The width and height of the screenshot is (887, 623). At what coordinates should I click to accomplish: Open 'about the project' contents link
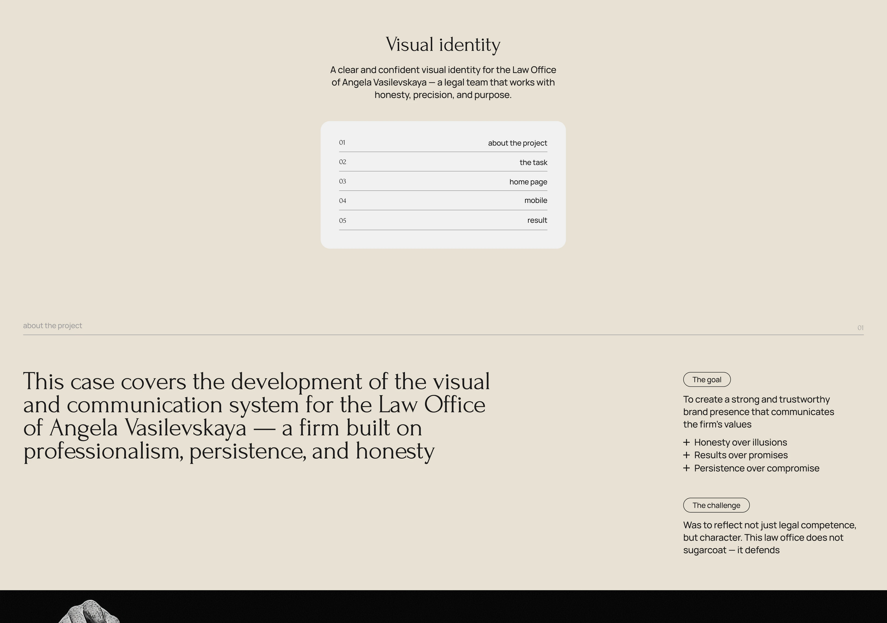tap(517, 143)
